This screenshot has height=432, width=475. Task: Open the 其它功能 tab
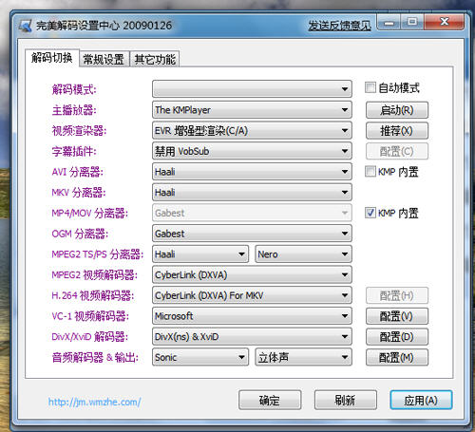[155, 59]
